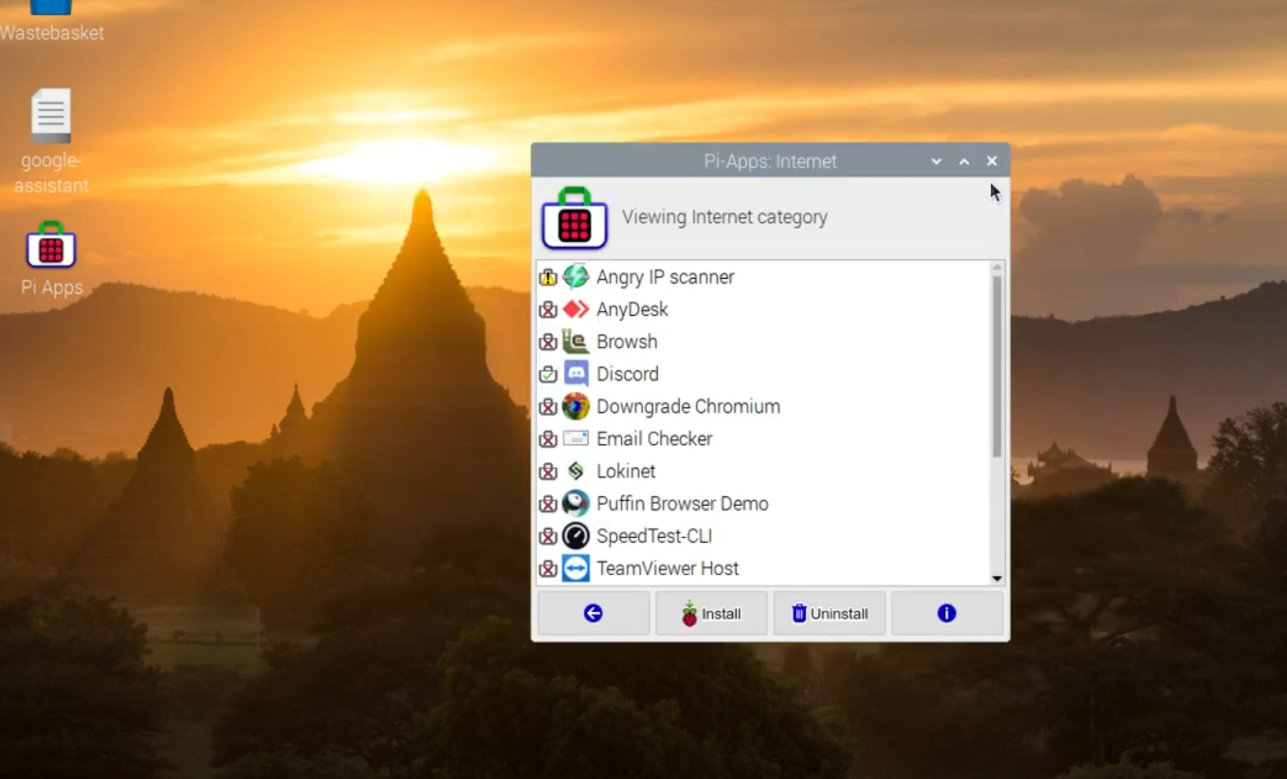The height and width of the screenshot is (779, 1287).
Task: Click the Puffin Browser Demo icon
Action: 576,503
